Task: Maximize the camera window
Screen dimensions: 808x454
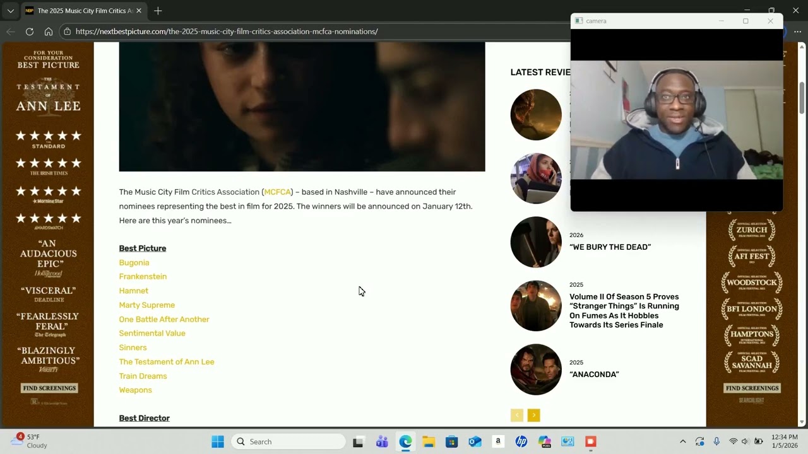Action: tap(746, 21)
